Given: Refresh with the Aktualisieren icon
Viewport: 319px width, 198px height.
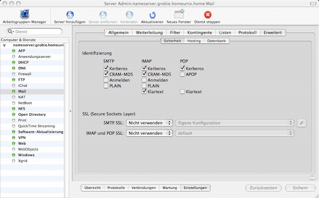Looking at the screenshot, I should point(152,15).
